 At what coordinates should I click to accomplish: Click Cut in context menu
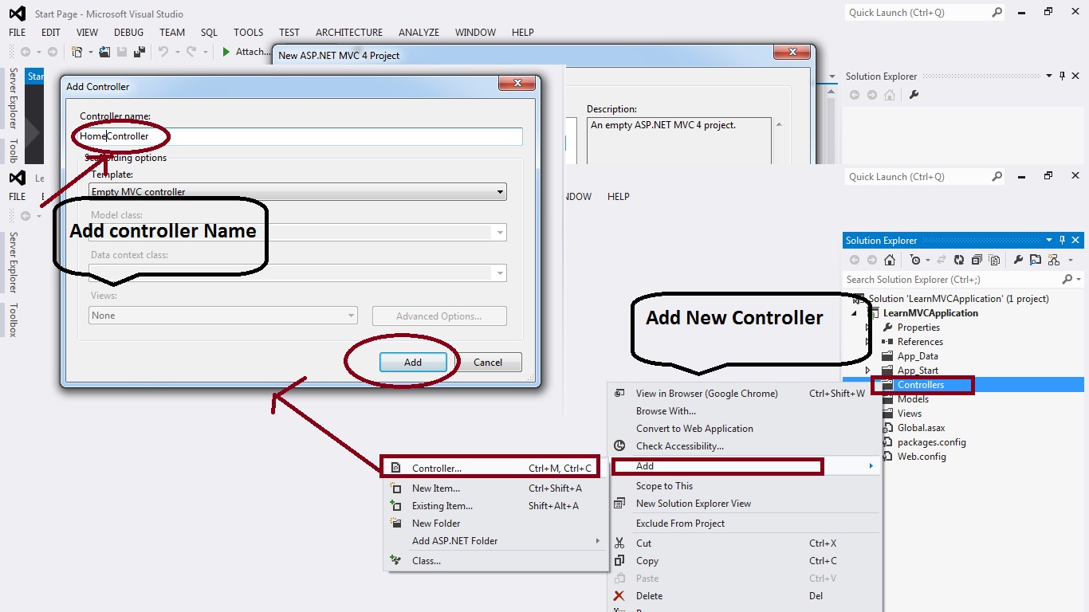pyautogui.click(x=745, y=543)
